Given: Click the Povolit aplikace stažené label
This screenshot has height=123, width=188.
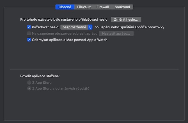Looking at the screenshot, I should click(x=40, y=76).
